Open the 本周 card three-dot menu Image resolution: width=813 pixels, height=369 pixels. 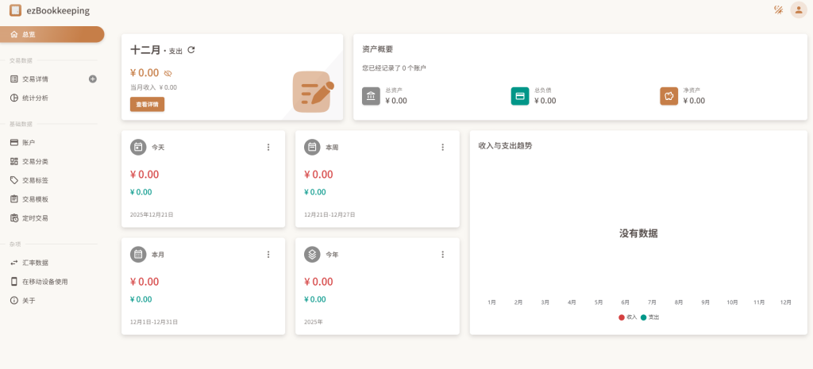[x=443, y=147]
